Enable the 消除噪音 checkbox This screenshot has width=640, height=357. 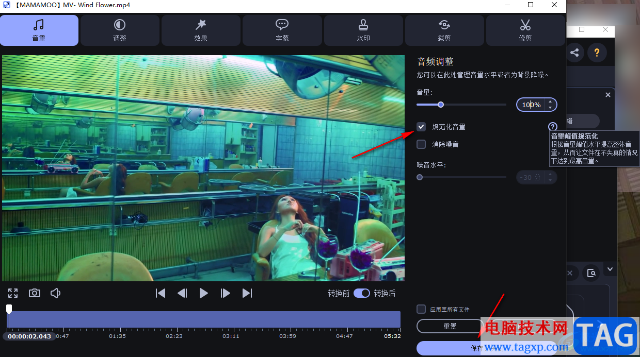pos(422,144)
